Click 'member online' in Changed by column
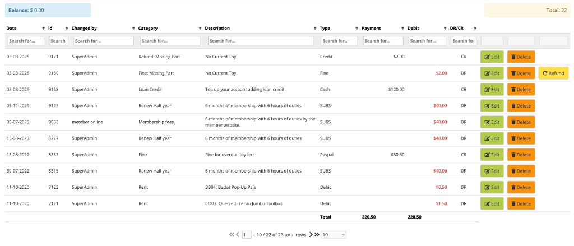This screenshot has height=246, width=574. pos(87,122)
